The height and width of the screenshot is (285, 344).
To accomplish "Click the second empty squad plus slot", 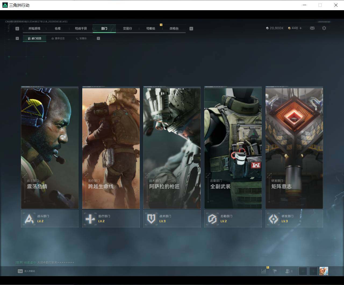I will click(313, 271).
